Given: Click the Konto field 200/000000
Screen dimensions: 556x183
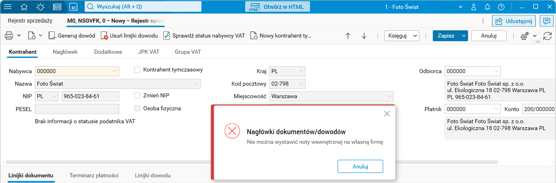Looking at the screenshot, I should [539, 109].
